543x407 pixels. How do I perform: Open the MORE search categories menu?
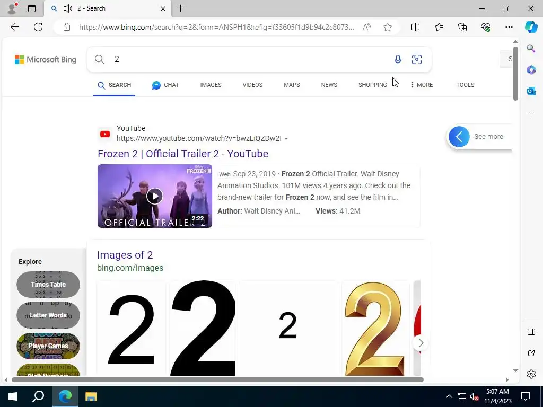[422, 85]
